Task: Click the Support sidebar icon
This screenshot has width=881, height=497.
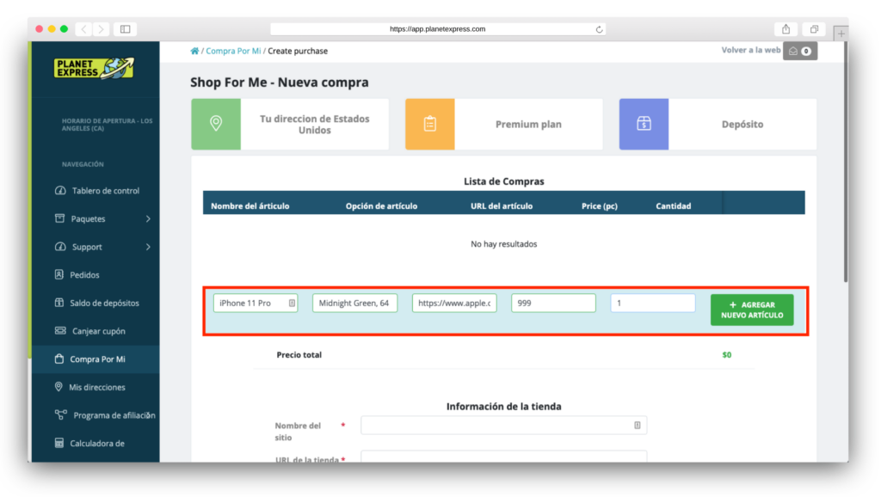Action: pyautogui.click(x=60, y=247)
